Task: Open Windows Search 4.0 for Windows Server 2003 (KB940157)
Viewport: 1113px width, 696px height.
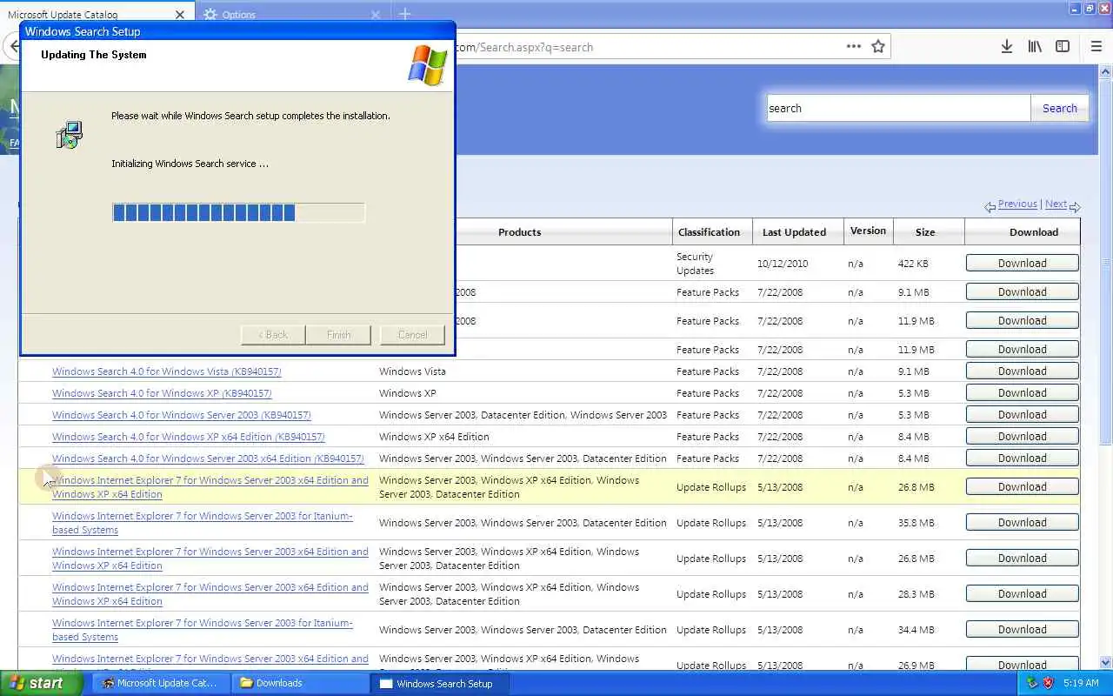Action: pyautogui.click(x=181, y=415)
